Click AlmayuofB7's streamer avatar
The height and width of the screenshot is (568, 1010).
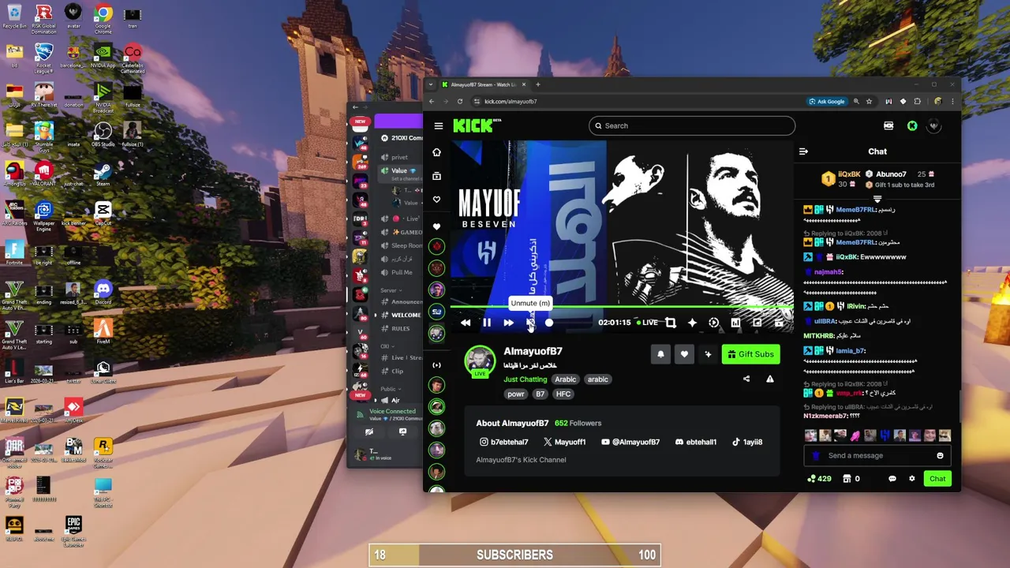pyautogui.click(x=480, y=360)
